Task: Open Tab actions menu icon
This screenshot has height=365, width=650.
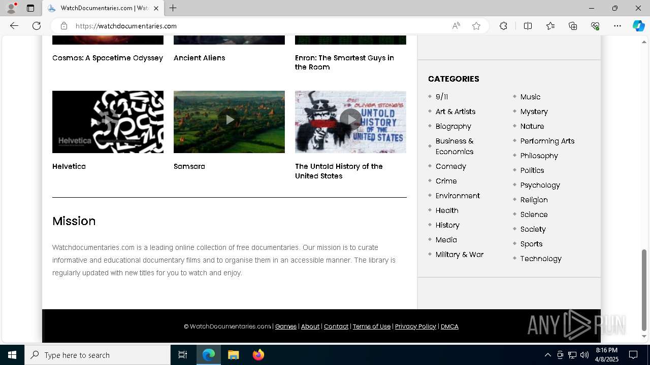Action: tap(30, 8)
